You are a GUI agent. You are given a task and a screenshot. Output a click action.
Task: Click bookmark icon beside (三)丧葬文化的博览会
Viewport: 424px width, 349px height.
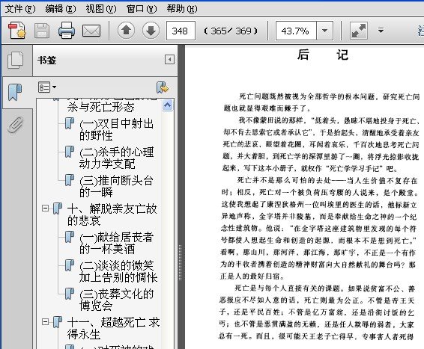(x=70, y=294)
